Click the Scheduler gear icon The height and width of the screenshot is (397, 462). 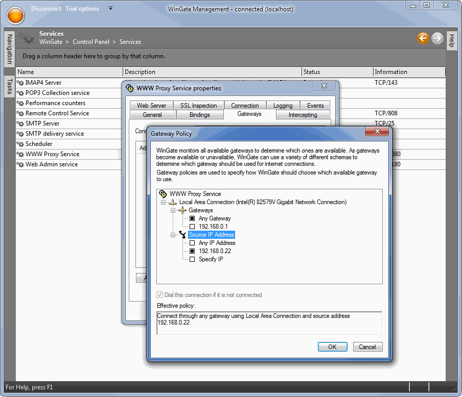20,144
